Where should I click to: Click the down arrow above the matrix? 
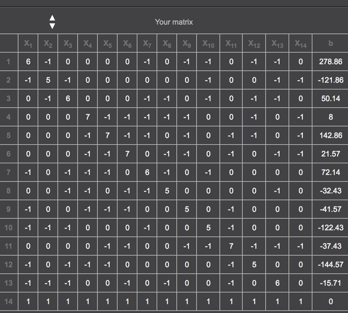click(x=52, y=26)
